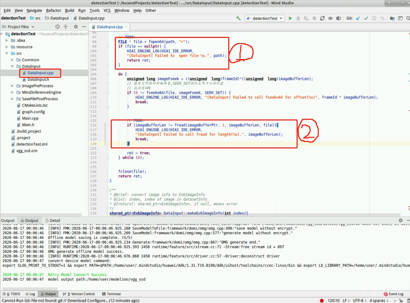Open the Navigate menu
This screenshot has height=303, width=410.
pyautogui.click(x=34, y=11)
